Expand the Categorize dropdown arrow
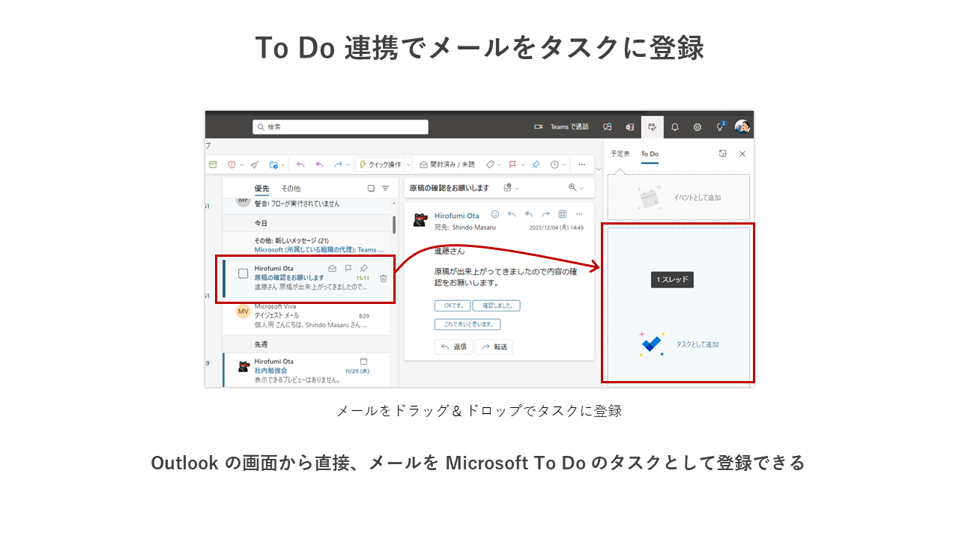The width and height of the screenshot is (959, 539). [499, 165]
